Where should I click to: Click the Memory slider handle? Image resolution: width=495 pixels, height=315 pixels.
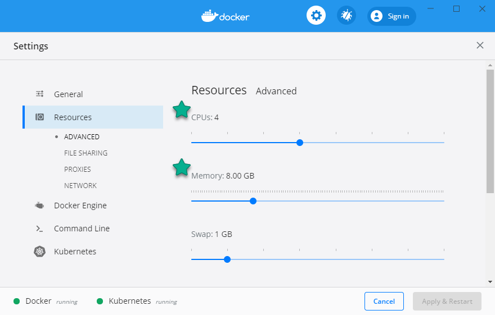(x=253, y=201)
